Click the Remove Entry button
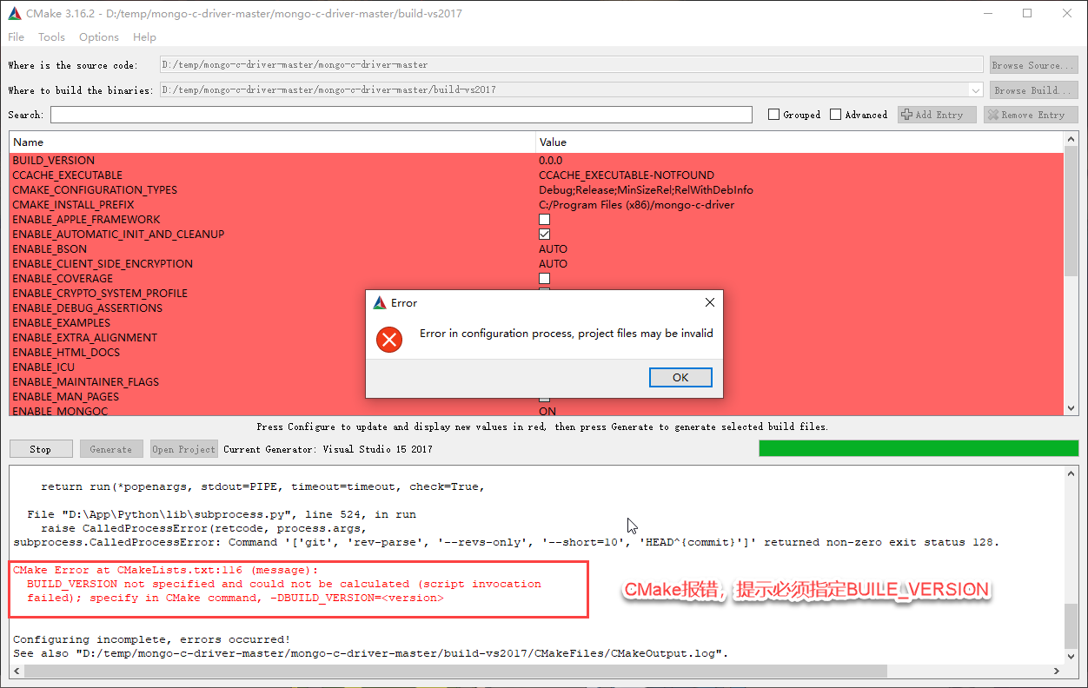This screenshot has width=1088, height=688. (x=1031, y=115)
